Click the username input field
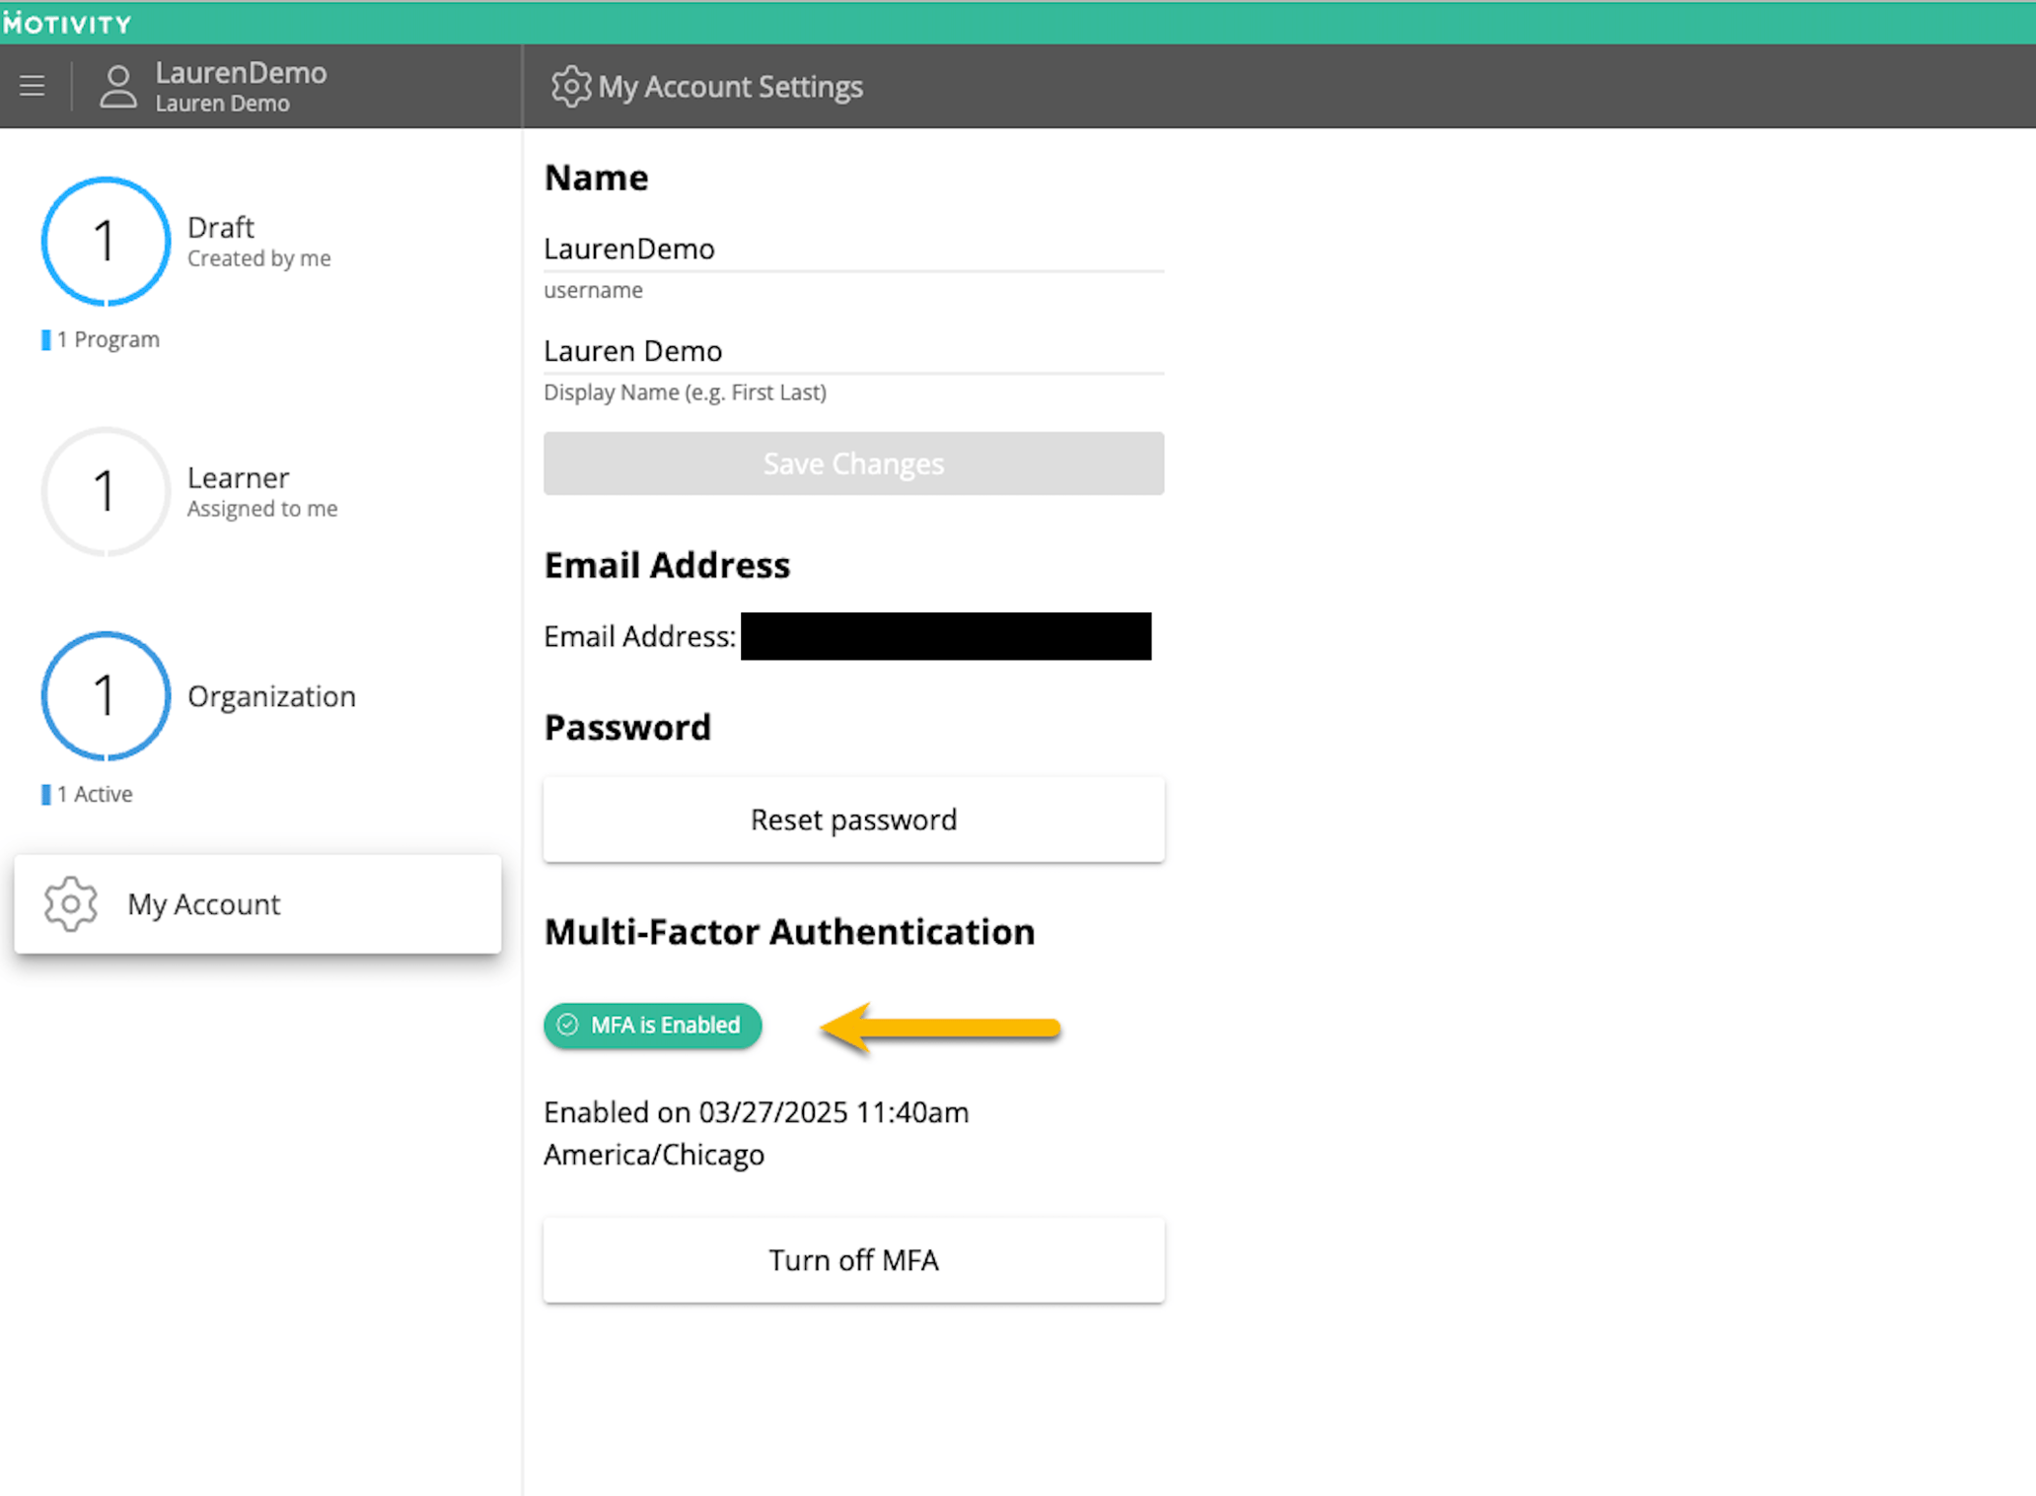 click(x=853, y=249)
